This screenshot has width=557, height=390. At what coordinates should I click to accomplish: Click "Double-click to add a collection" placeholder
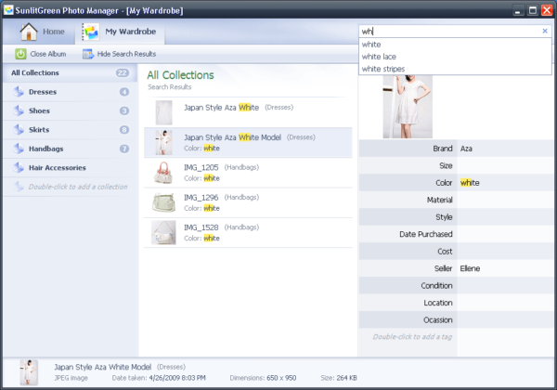77,187
